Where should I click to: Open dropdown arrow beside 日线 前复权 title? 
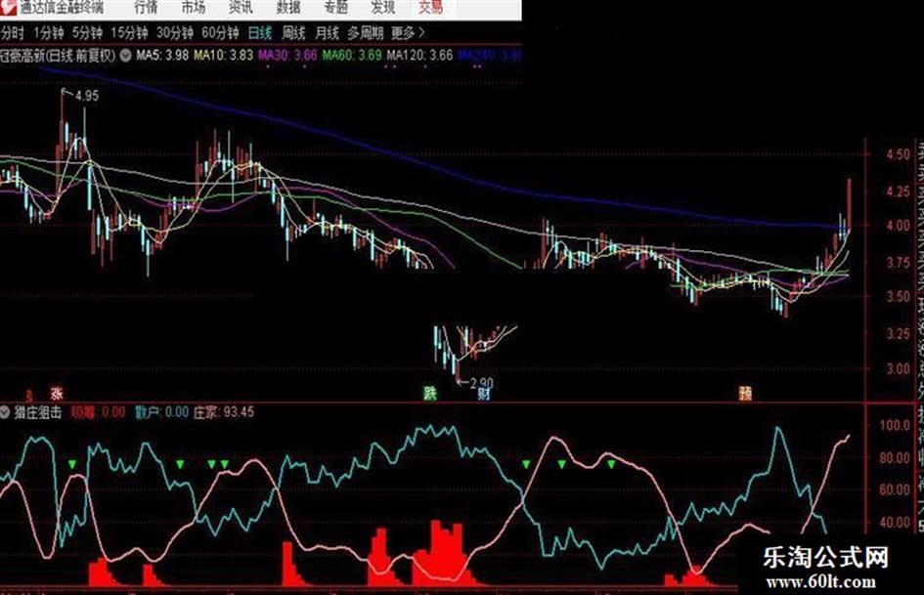[x=125, y=56]
